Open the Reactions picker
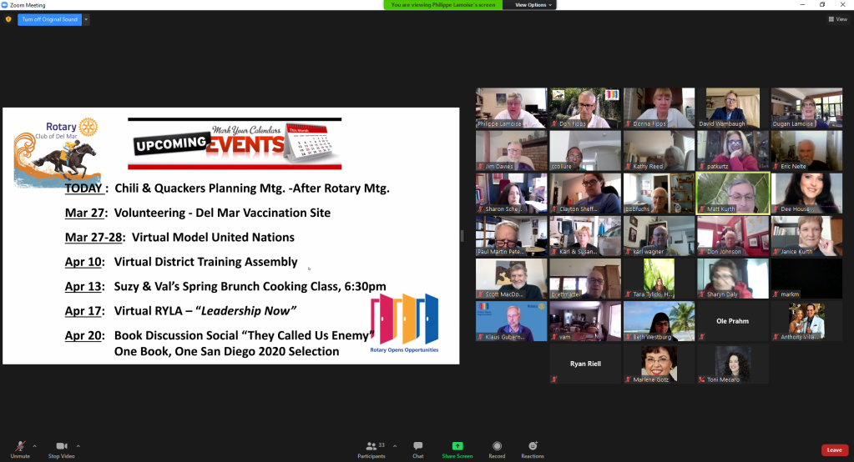 (x=533, y=448)
